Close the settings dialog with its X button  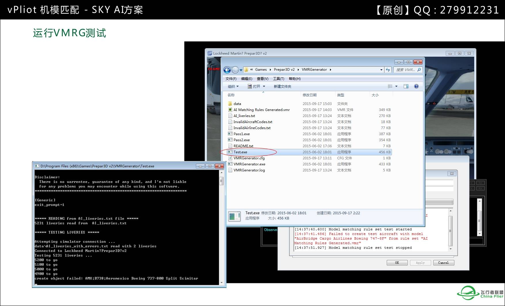point(452,173)
